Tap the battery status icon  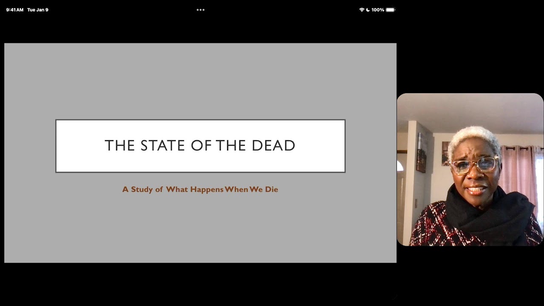390,10
